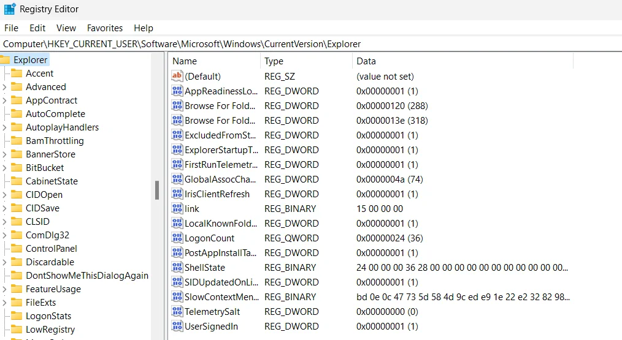Select the SlowContextMen... value icon
The image size is (622, 340).
click(177, 297)
